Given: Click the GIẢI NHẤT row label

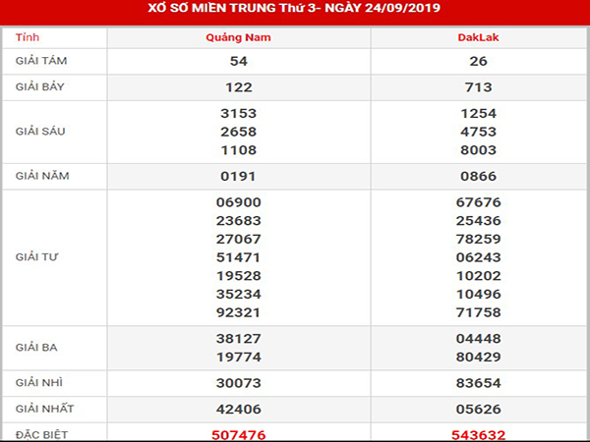Looking at the screenshot, I should [x=43, y=407].
